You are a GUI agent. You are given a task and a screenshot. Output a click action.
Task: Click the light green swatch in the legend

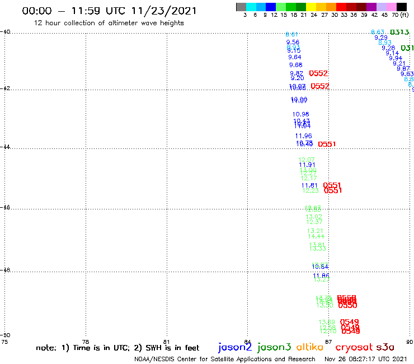[x=281, y=7]
